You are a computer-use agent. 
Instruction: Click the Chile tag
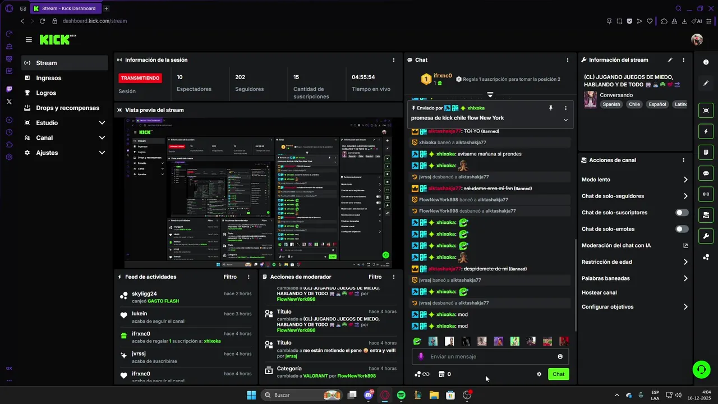634,104
